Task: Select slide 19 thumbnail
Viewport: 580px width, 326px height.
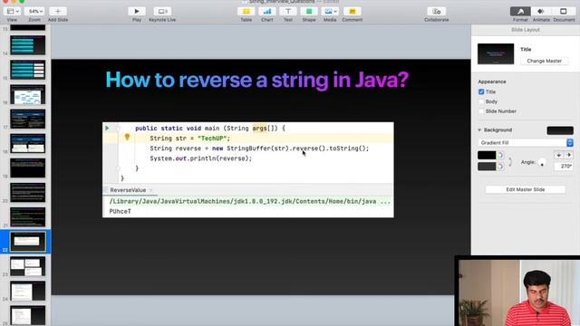Action: (x=28, y=168)
